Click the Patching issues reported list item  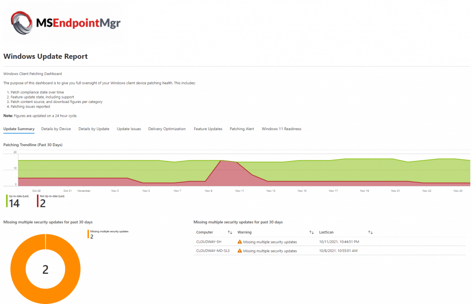click(30, 107)
